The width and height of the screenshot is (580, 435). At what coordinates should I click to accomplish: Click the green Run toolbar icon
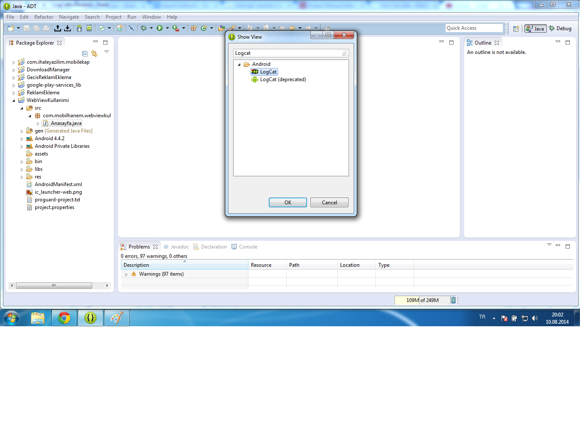pos(160,28)
